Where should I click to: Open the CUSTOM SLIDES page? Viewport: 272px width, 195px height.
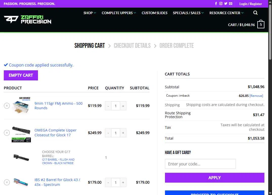[x=154, y=13]
